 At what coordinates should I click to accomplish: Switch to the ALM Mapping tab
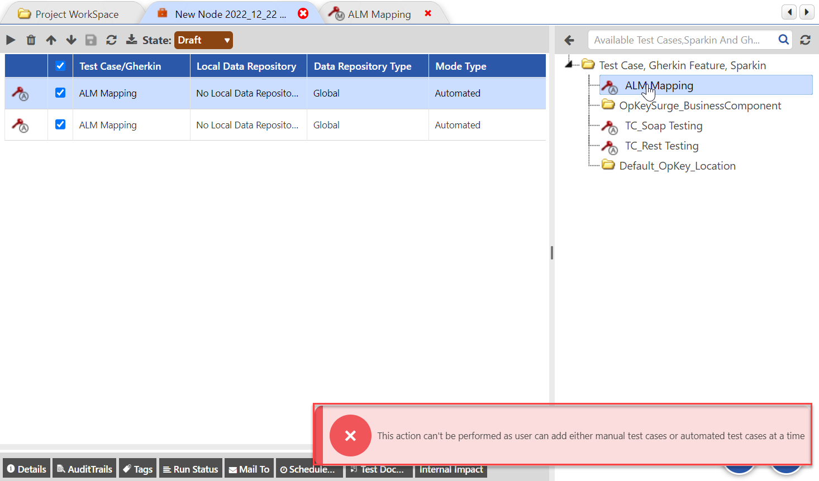[x=379, y=14]
